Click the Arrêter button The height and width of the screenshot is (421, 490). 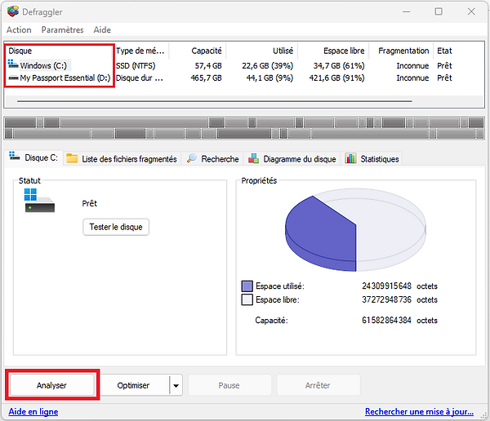click(x=318, y=385)
